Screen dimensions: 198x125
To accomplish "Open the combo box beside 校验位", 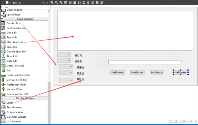I will coord(66,80).
